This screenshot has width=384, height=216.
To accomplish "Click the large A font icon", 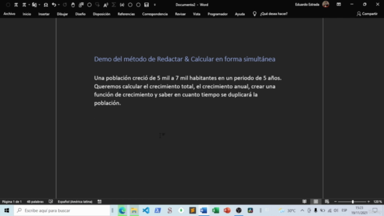I will click(x=106, y=5).
